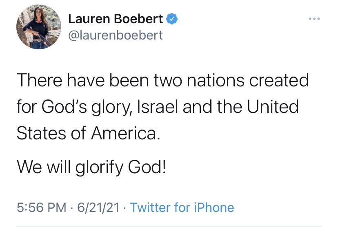Click the Lauren Boebert display name
The height and width of the screenshot is (227, 338).
116,19
